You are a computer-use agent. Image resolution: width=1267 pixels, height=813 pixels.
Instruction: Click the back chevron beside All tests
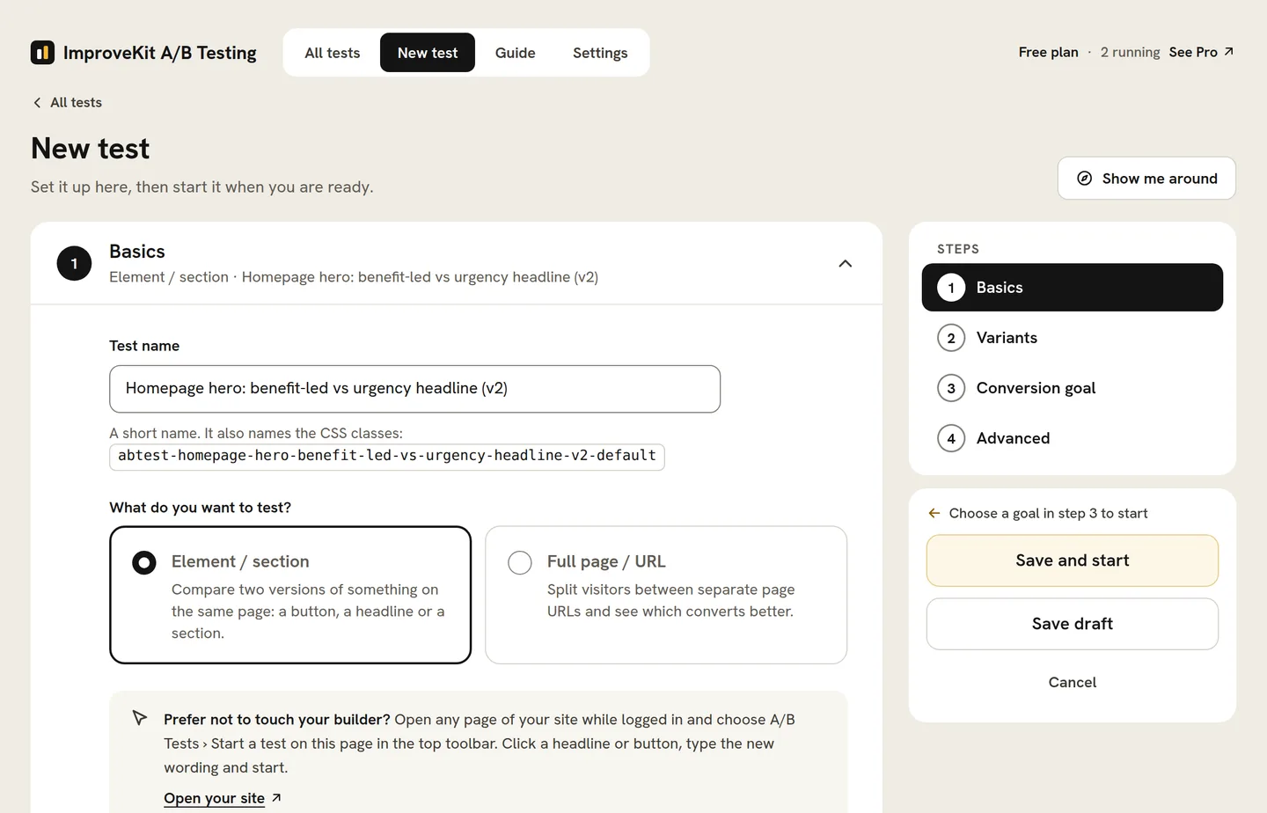coord(37,103)
